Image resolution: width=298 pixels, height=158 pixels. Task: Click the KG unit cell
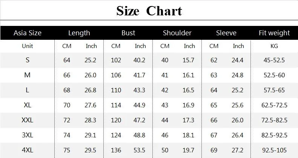[274, 46]
